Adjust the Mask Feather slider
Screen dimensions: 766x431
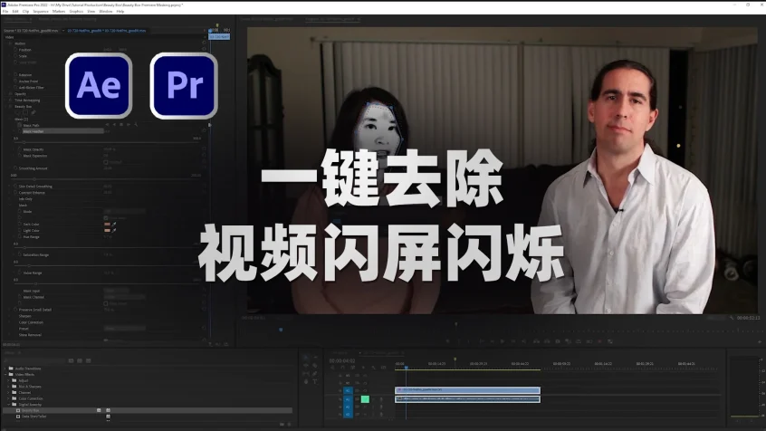coord(24,142)
